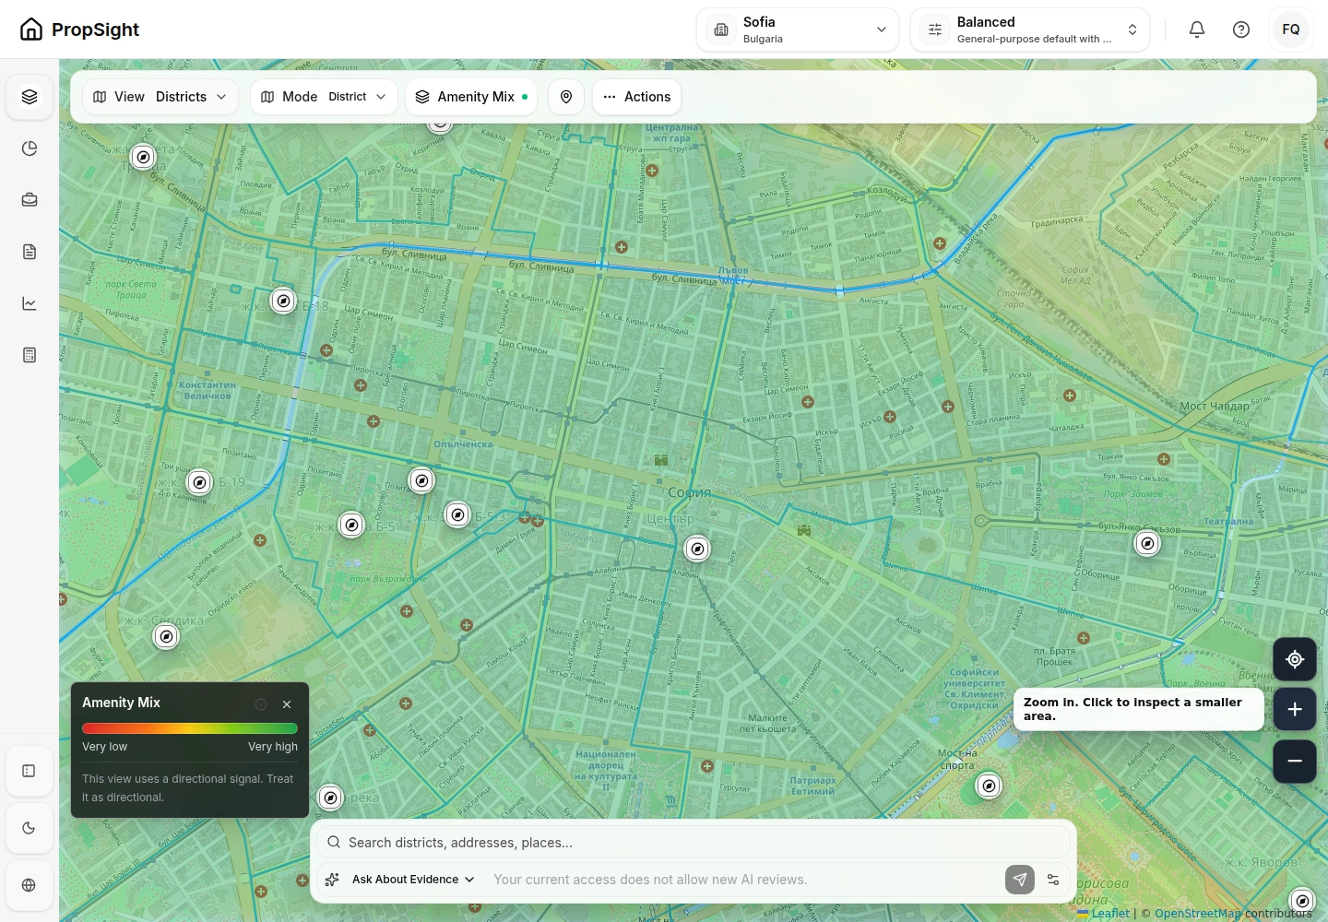Open the briefcase sidebar icon

click(x=30, y=200)
